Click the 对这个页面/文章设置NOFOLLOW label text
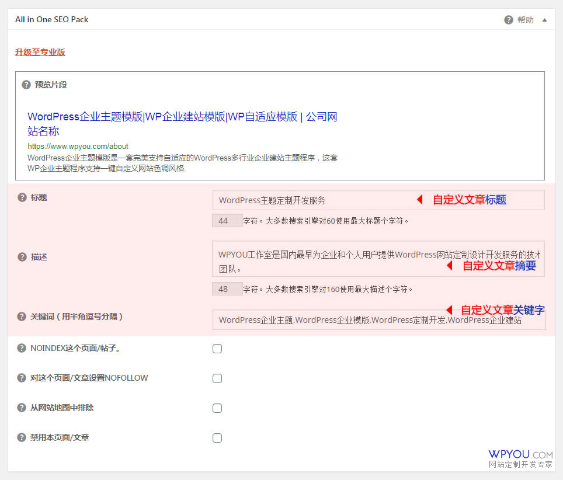This screenshot has height=480, width=563. [89, 378]
